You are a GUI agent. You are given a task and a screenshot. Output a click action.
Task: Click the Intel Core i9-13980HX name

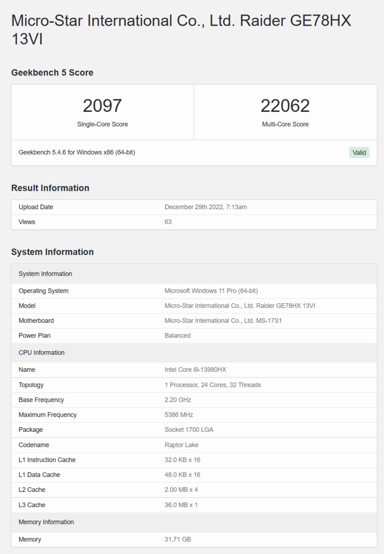195,370
